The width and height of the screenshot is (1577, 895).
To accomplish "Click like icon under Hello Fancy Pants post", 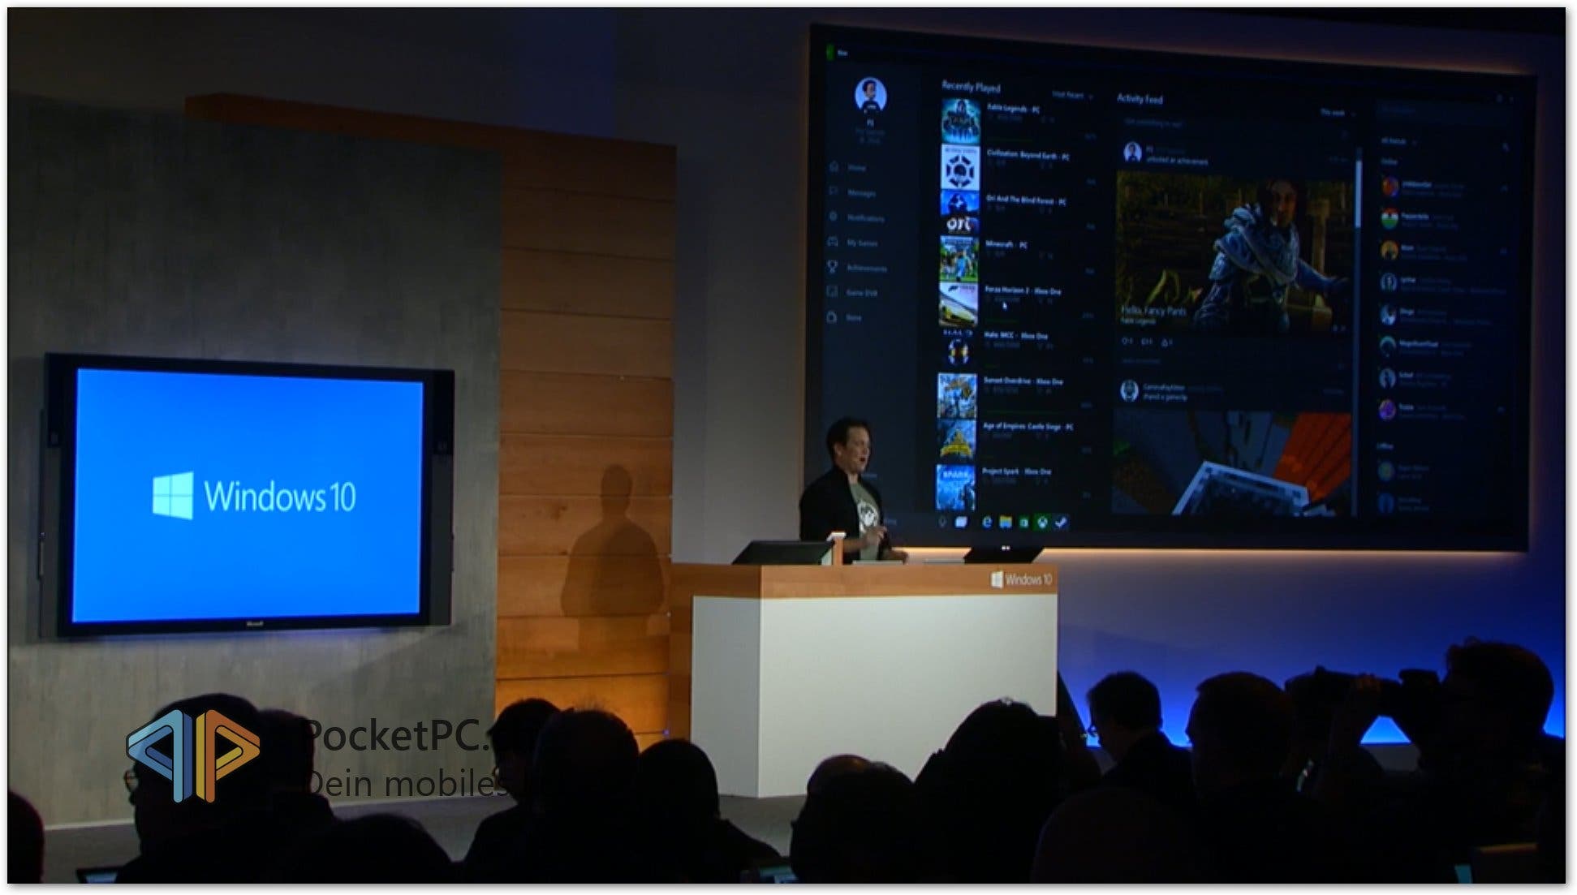I will (x=1127, y=342).
